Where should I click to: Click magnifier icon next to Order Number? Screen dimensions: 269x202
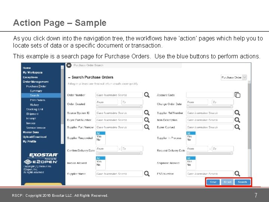pos(147,95)
